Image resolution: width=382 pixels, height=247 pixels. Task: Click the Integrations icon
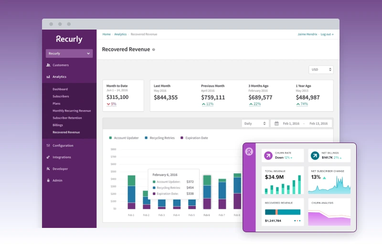[48, 157]
